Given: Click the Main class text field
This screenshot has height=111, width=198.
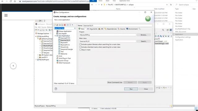Looking at the screenshot, I should click(108, 41).
